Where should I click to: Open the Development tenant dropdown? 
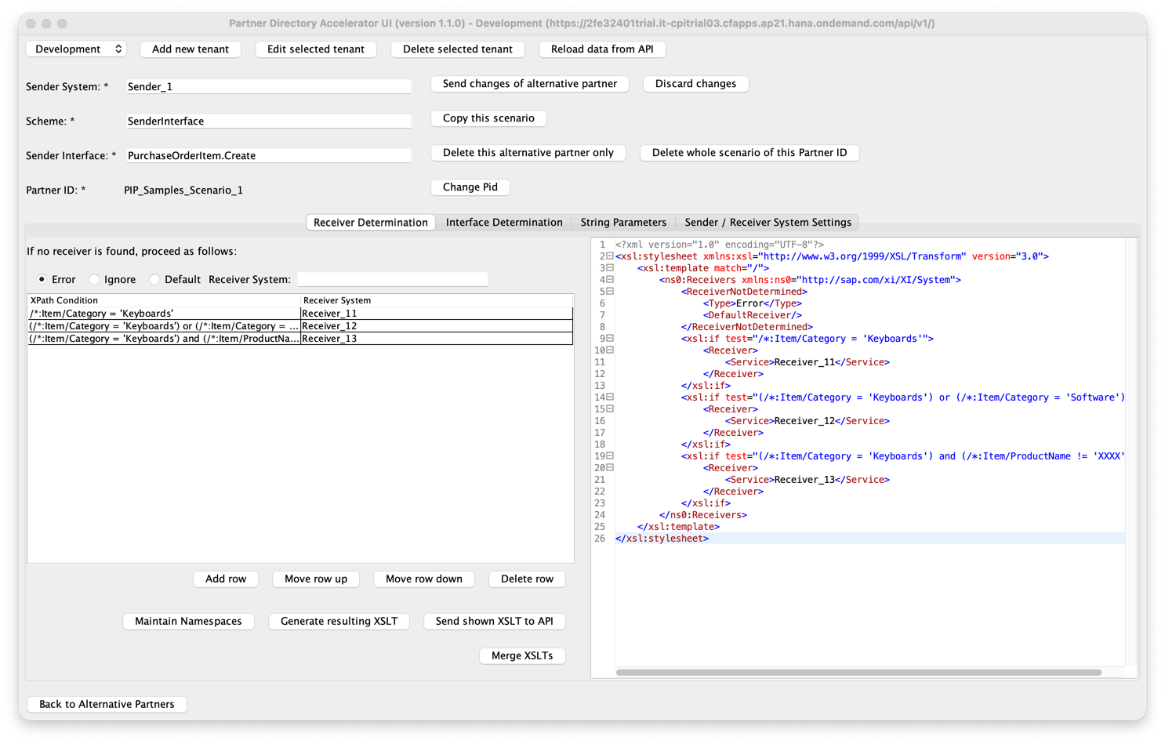[x=76, y=49]
